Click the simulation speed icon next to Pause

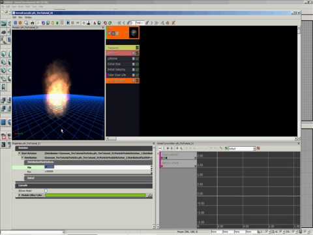[78, 23]
